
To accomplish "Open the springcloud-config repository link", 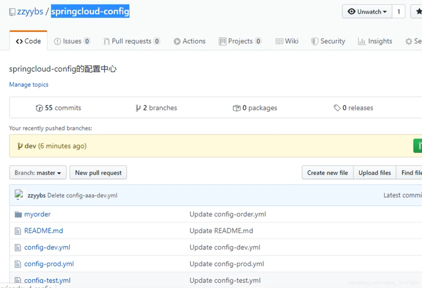I will point(90,11).
